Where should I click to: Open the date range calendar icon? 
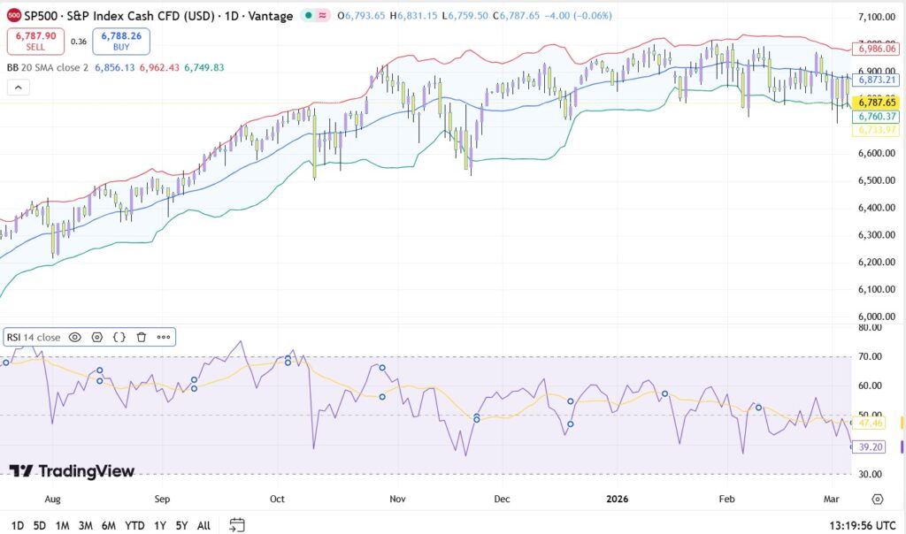click(236, 524)
